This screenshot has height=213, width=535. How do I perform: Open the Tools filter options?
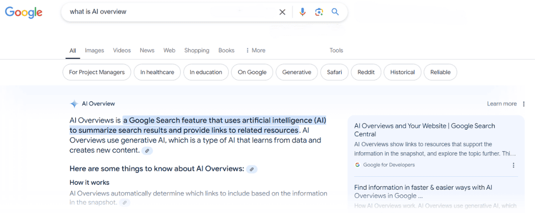coord(336,51)
